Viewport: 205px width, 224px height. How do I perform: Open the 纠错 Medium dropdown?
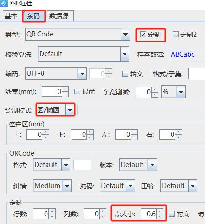coord(67,186)
